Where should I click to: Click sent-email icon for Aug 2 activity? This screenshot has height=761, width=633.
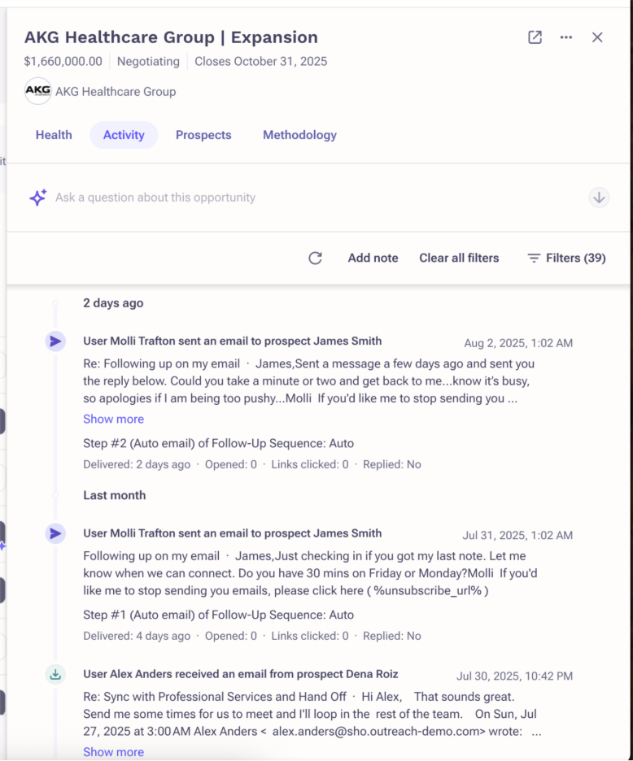point(56,341)
